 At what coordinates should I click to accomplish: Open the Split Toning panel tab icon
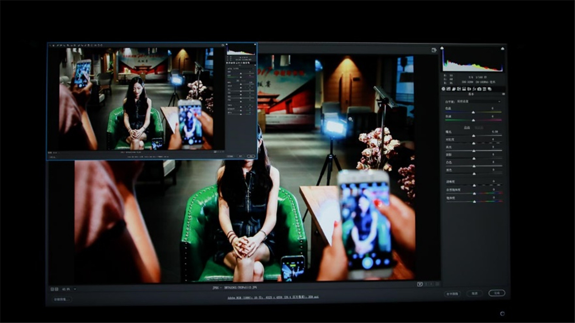point(464,89)
